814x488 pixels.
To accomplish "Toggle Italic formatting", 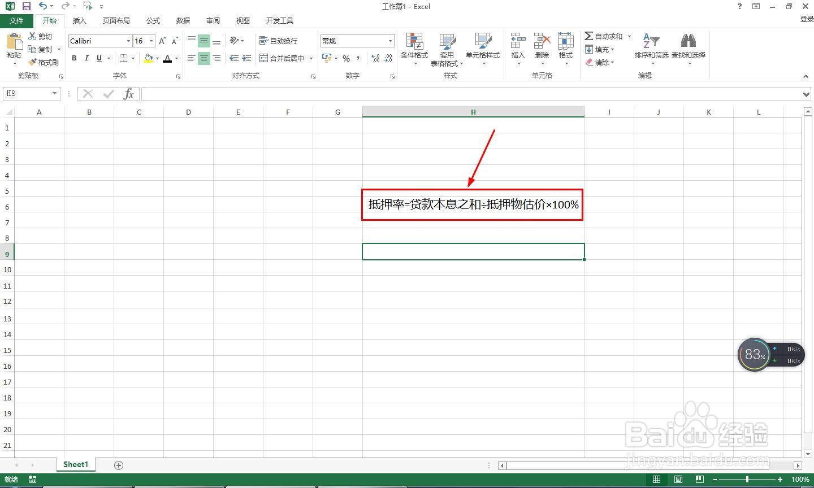I will (86, 58).
